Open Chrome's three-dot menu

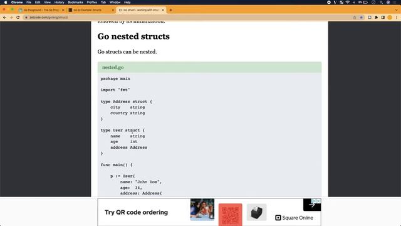(x=397, y=18)
